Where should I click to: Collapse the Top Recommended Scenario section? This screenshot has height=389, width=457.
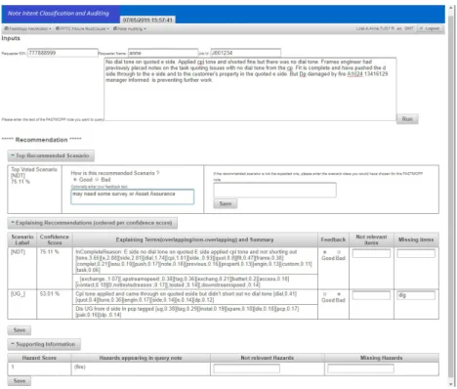51,155
